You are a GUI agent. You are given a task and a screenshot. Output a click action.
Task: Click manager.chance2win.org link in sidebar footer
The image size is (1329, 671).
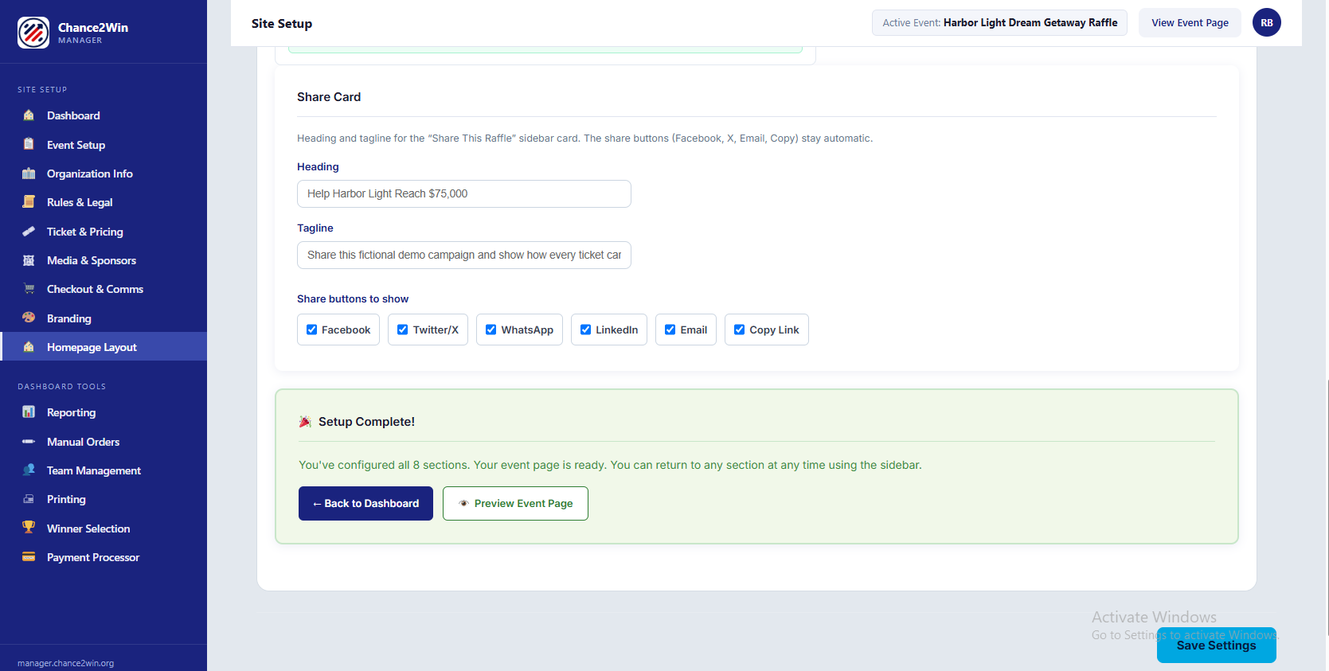[x=65, y=663]
